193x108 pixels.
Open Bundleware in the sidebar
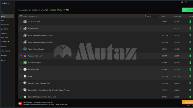[2, 21]
